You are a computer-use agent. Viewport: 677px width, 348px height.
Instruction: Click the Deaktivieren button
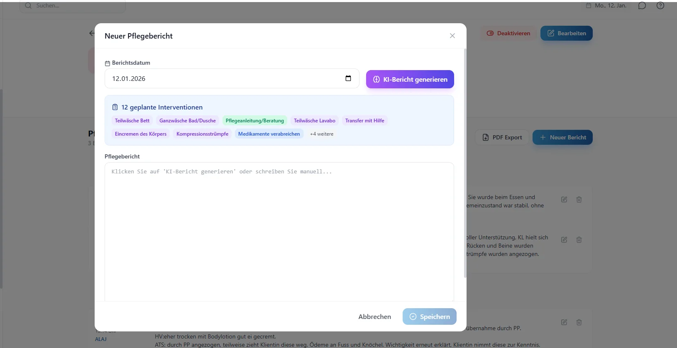tap(508, 33)
